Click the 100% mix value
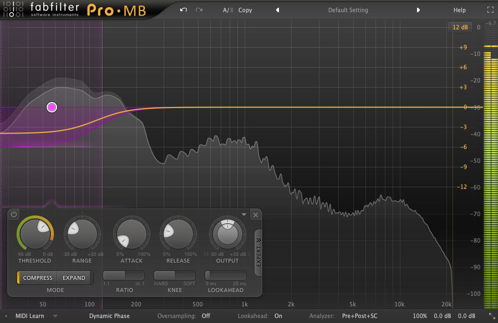This screenshot has width=498, height=323. 420,316
